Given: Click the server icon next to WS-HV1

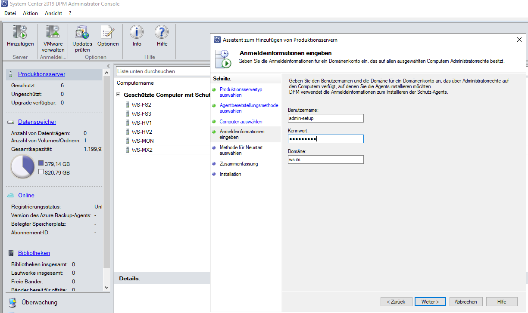Looking at the screenshot, I should point(127,123).
